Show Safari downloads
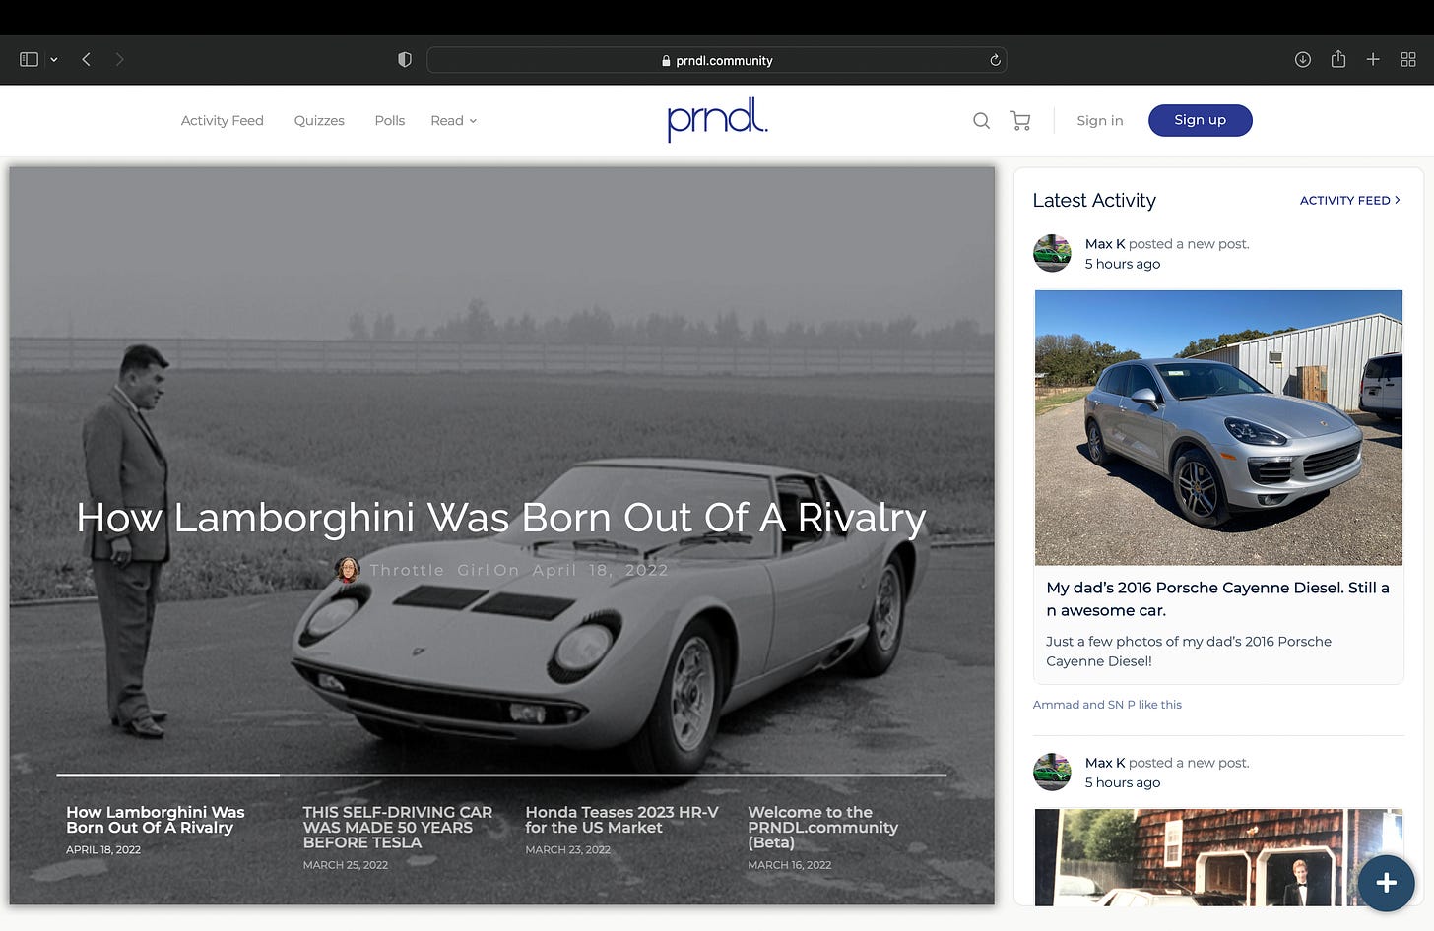The width and height of the screenshot is (1434, 931). click(1302, 60)
